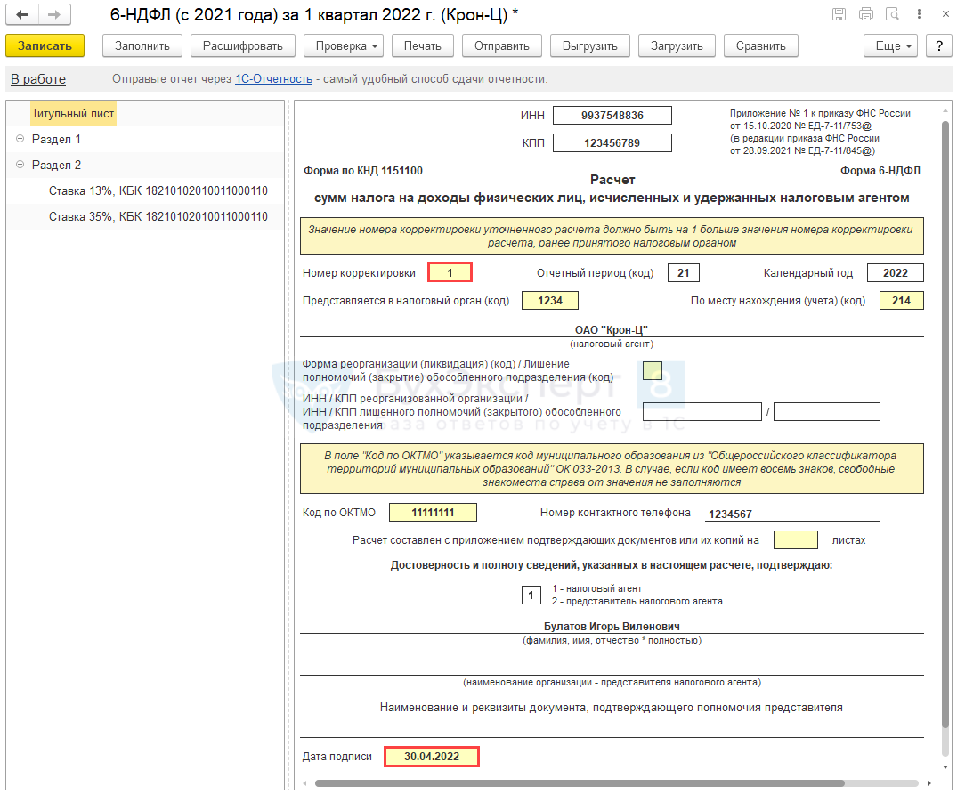
Task: Click the Заполнить button
Action: (142, 45)
